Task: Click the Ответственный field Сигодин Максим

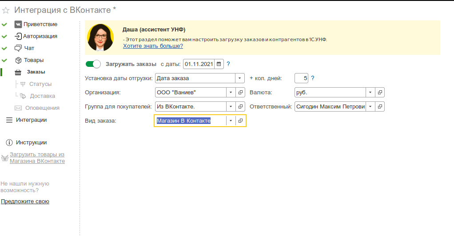Action: click(330, 106)
